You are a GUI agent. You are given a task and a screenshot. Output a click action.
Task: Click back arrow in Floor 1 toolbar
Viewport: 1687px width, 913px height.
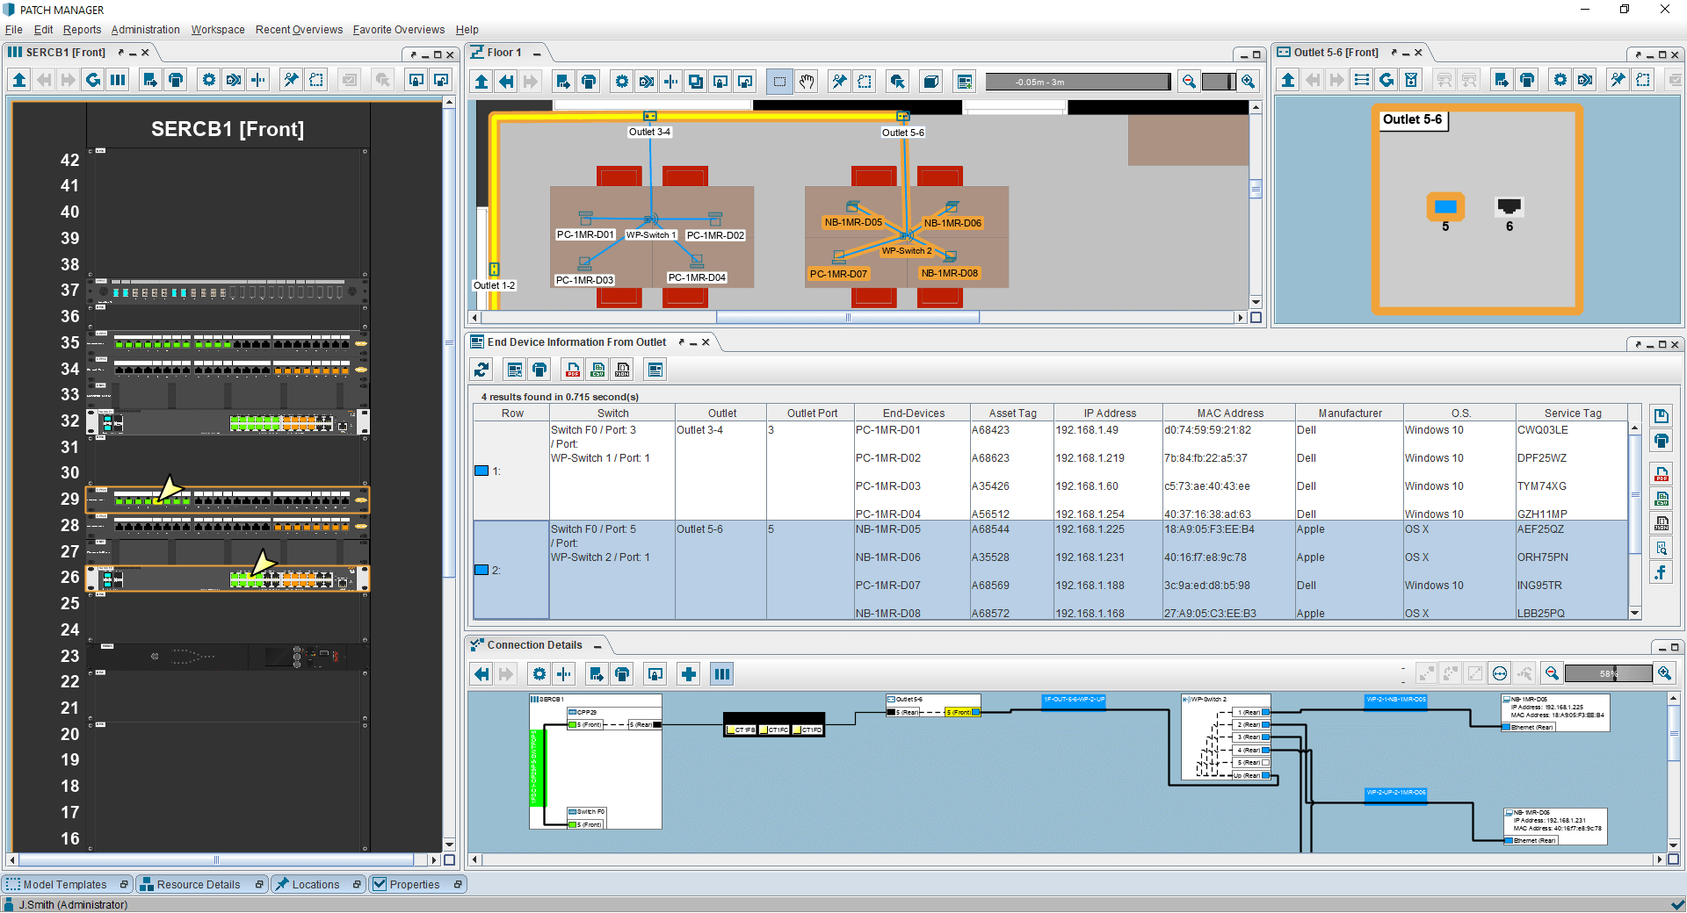[506, 82]
